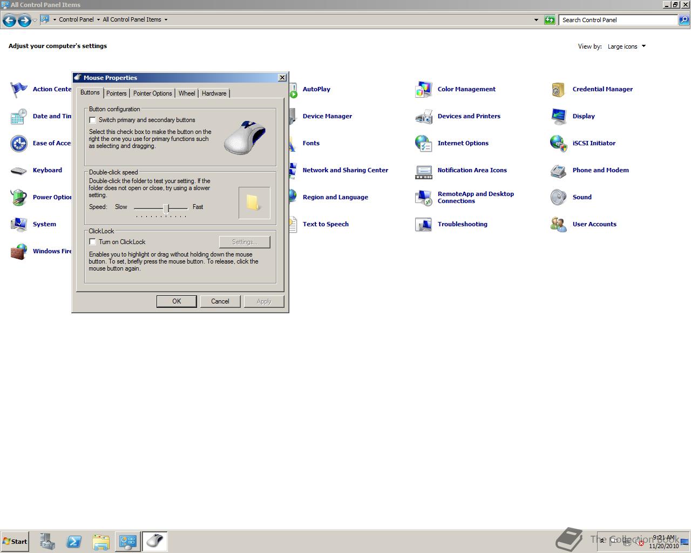
Task: Open the Ease of Access Center icon
Action: click(19, 143)
